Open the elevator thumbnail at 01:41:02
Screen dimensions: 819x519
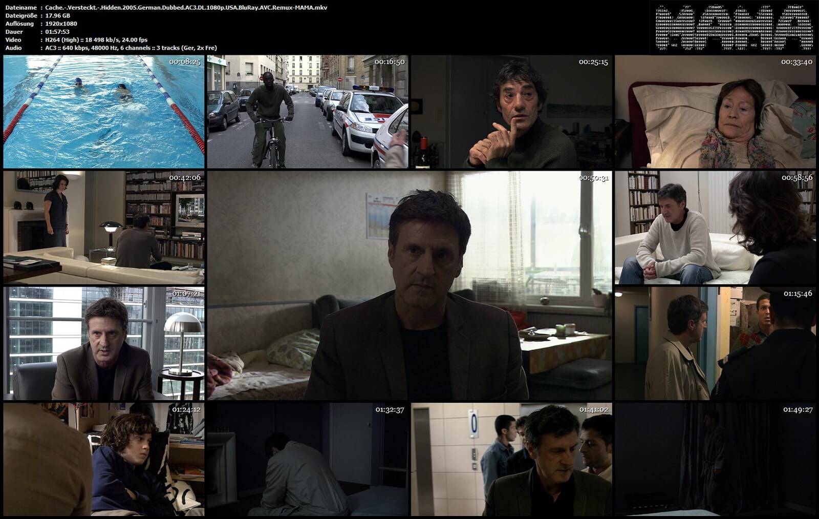point(511,459)
